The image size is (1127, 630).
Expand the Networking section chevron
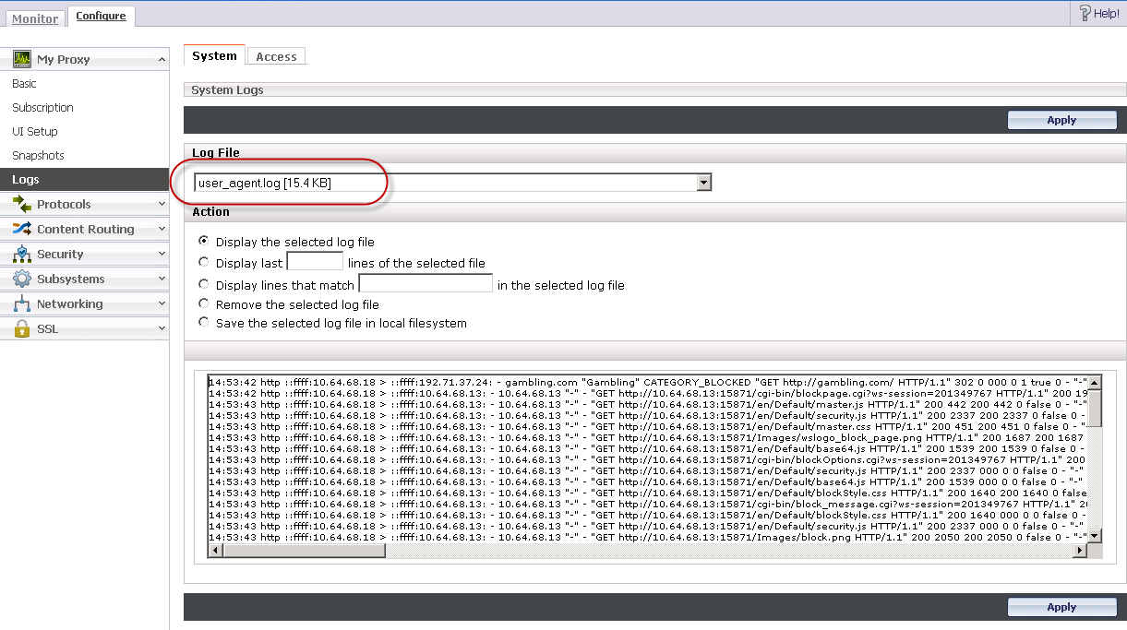click(164, 303)
